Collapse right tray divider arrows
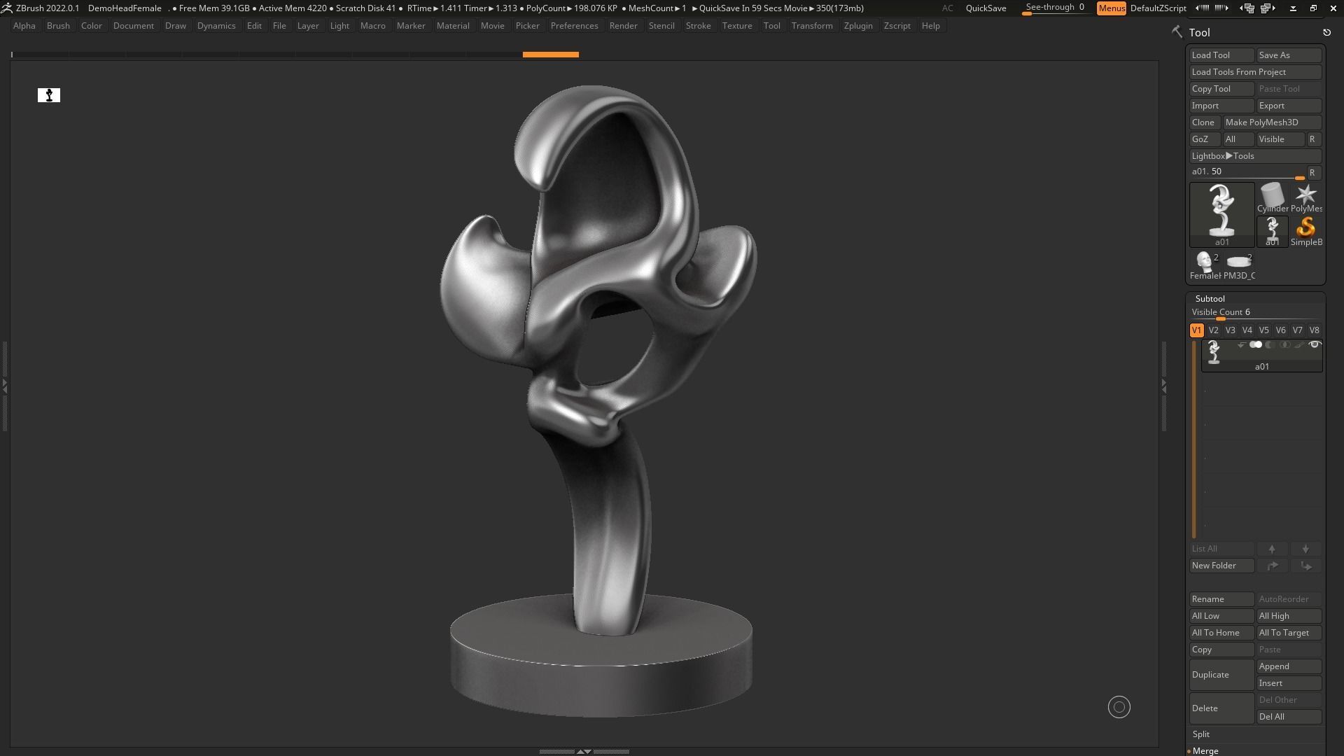1344x756 pixels. (1163, 386)
